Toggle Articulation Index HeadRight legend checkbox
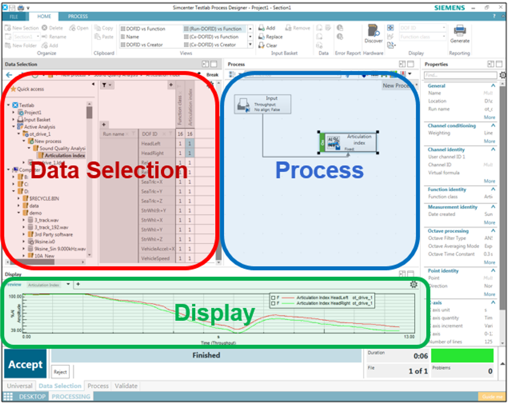Viewport: 509px width, 404px height. click(x=273, y=303)
